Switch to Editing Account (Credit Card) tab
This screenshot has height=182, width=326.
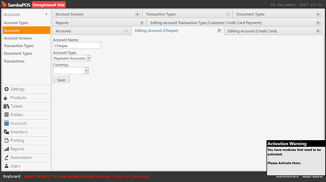coord(252,31)
